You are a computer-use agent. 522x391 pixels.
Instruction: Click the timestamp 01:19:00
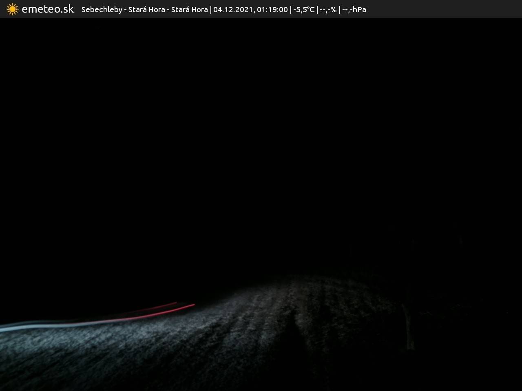click(x=272, y=9)
